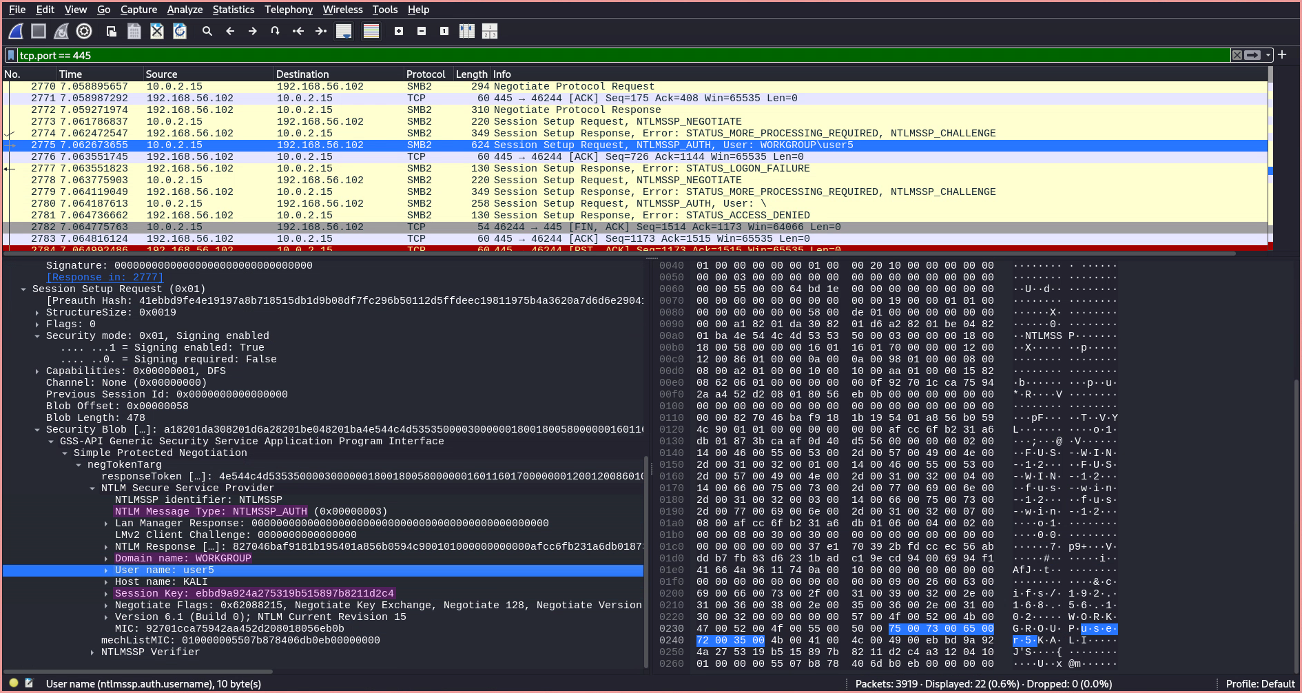Select packet 2781 STATUS_ACCESS_DENIED row

click(634, 216)
